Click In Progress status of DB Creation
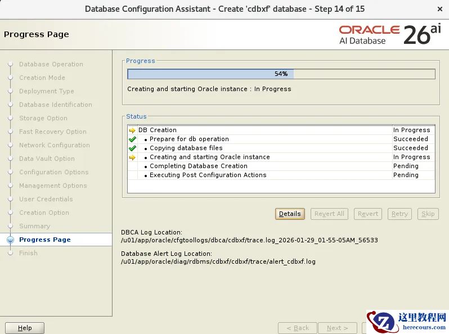The image size is (449, 334). pos(411,130)
